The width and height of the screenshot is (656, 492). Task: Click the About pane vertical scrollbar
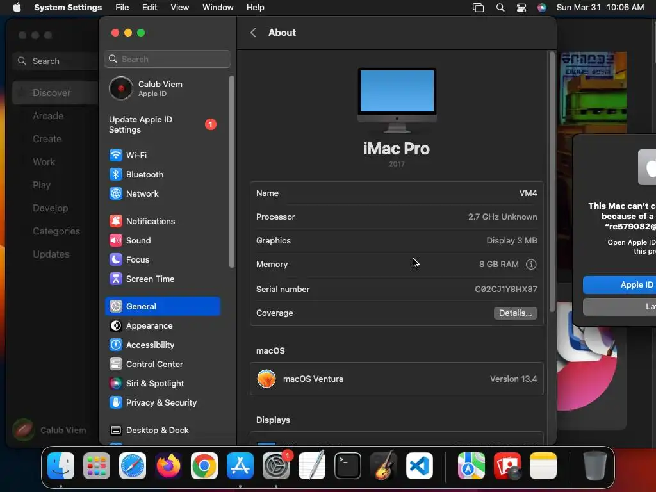pos(552,181)
